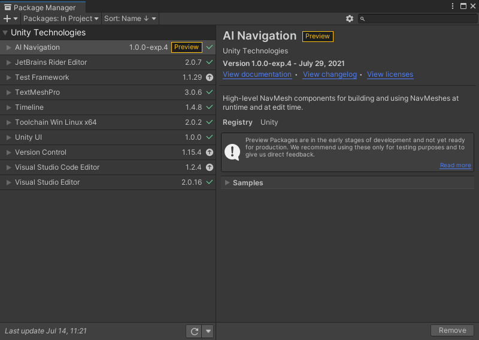The image size is (479, 340).
Task: Open View changelog link
Action: point(330,74)
